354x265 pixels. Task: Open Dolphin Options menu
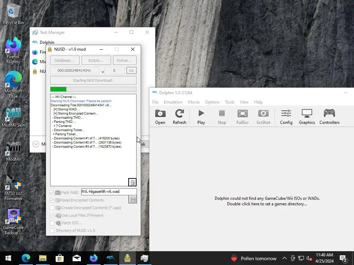coord(212,102)
